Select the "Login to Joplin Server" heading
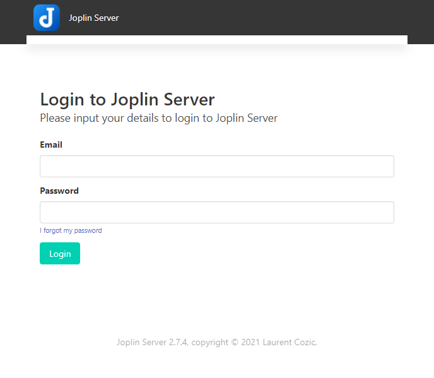This screenshot has height=378, width=434. pos(127,100)
